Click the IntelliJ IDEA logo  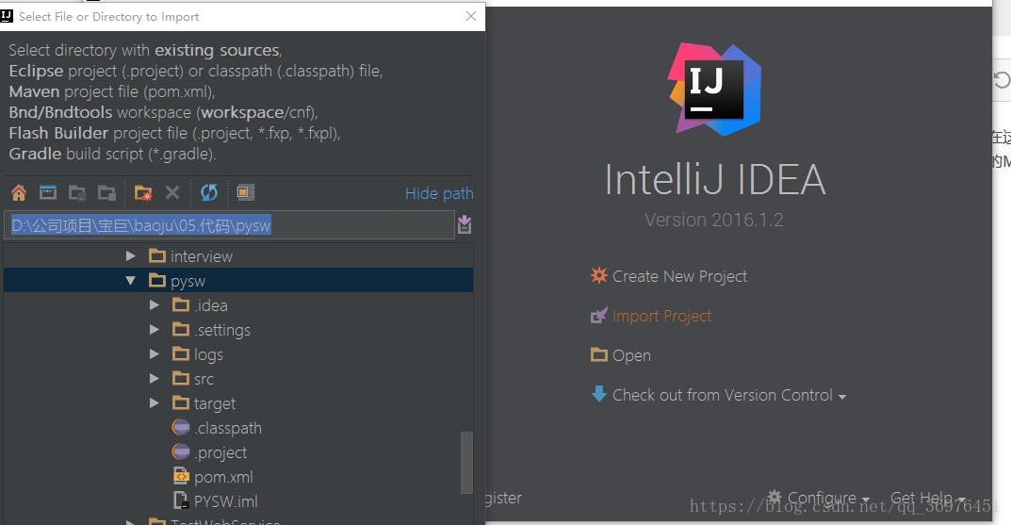[714, 89]
